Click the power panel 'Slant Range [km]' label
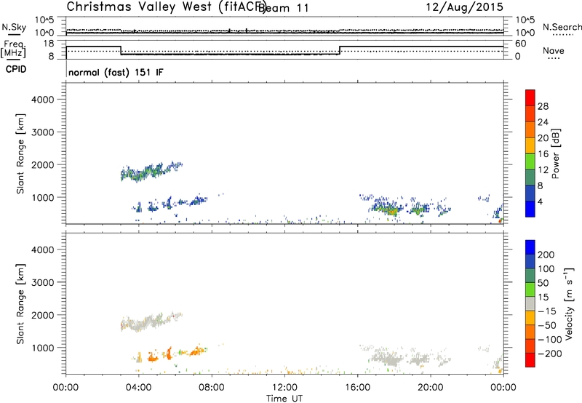The image size is (582, 403). coord(20,153)
